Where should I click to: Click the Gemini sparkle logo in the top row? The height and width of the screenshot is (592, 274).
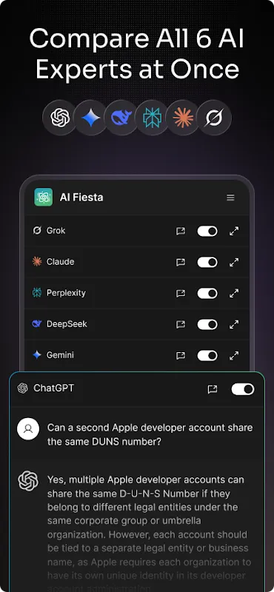[90, 118]
